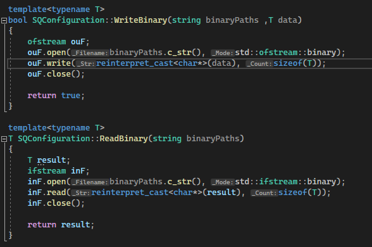The height and width of the screenshot is (247, 372).
Task: Place cursor on ifstream inF declaration
Action: click(58, 171)
